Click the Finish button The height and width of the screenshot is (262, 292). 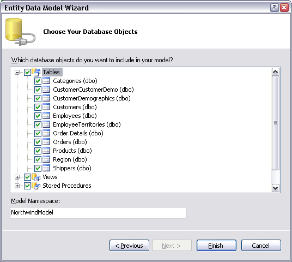click(216, 246)
